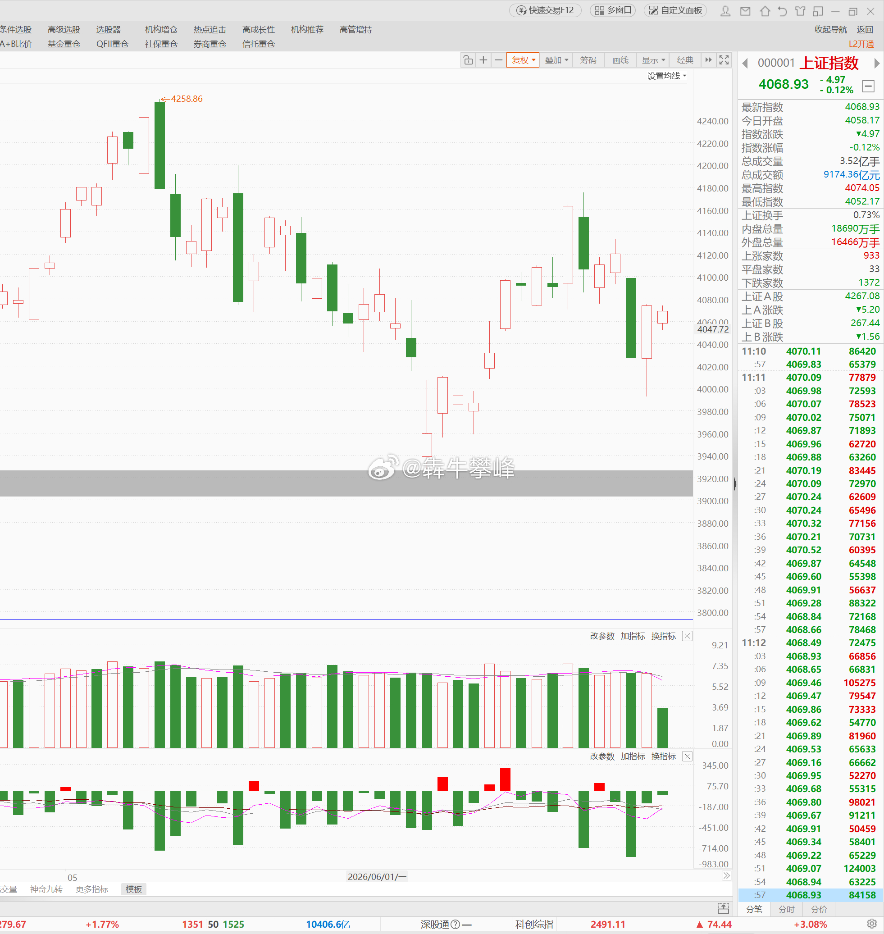Open the 叠加 overlay dropdown

pos(556,60)
